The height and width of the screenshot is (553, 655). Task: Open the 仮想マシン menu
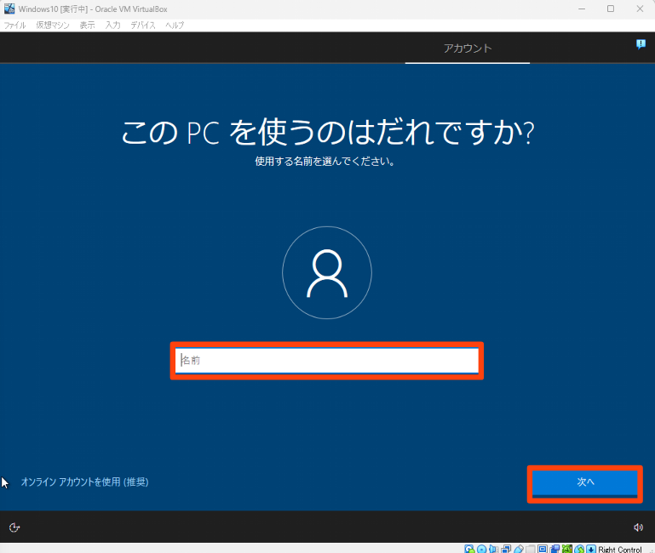53,25
